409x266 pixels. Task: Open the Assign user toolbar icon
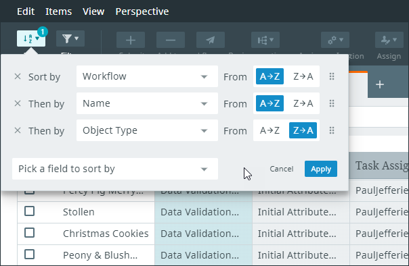pyautogui.click(x=389, y=40)
